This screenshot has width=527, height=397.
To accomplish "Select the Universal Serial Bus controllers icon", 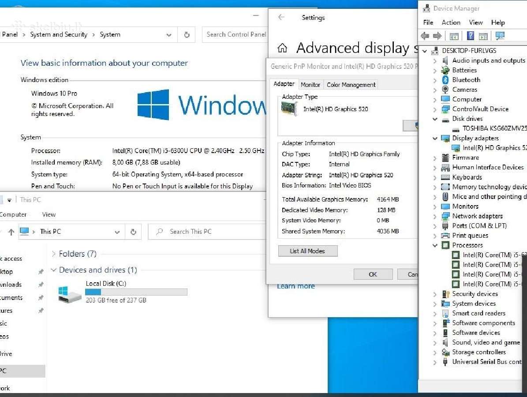I will coord(445,362).
